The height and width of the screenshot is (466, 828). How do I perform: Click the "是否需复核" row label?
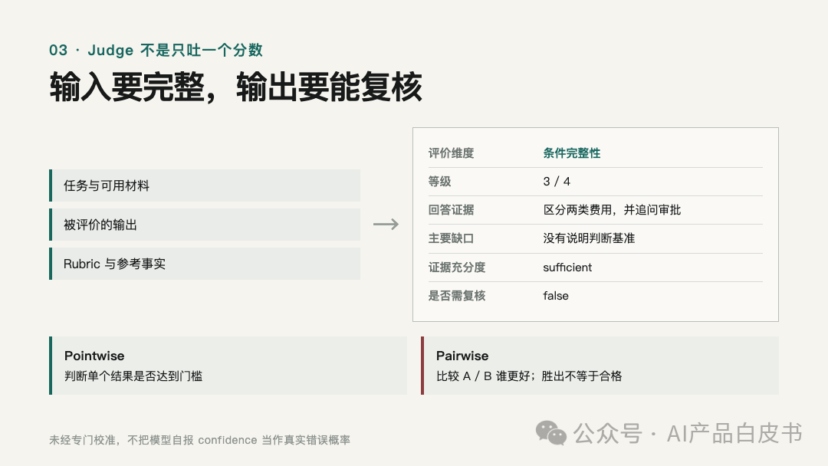click(457, 296)
